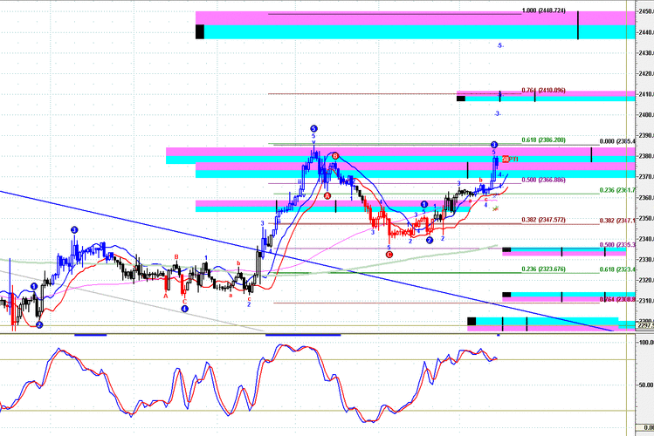Viewport: 654px width, 436px height.
Task: Click the 2430 price axis label
Action: tap(645, 53)
